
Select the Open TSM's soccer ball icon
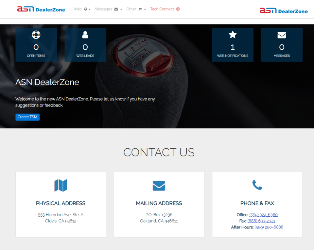pyautogui.click(x=36, y=35)
